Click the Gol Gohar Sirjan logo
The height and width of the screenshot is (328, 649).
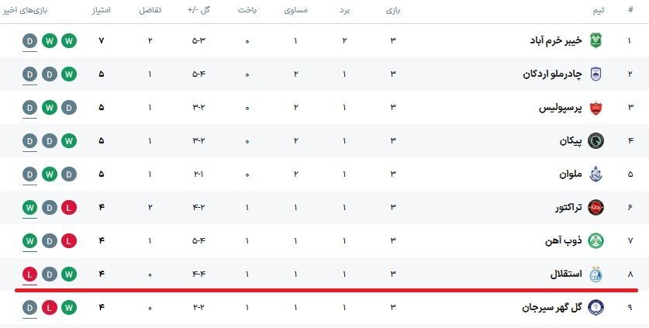(x=595, y=308)
